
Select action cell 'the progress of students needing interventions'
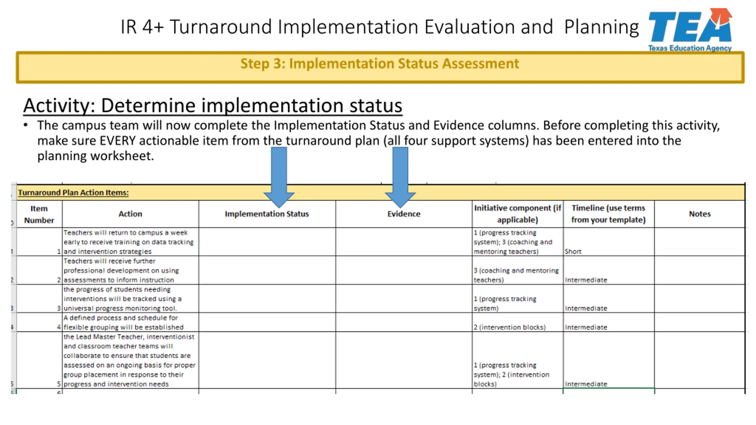pyautogui.click(x=130, y=299)
